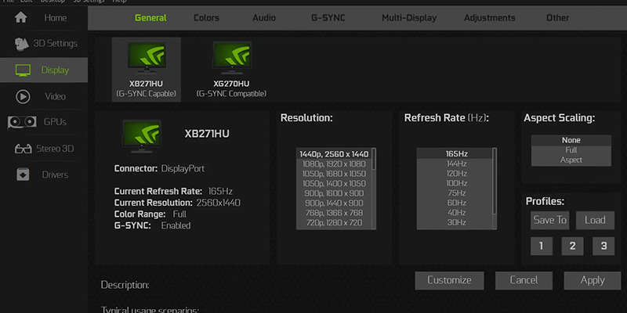Set Aspect Scaling to None

(x=571, y=140)
